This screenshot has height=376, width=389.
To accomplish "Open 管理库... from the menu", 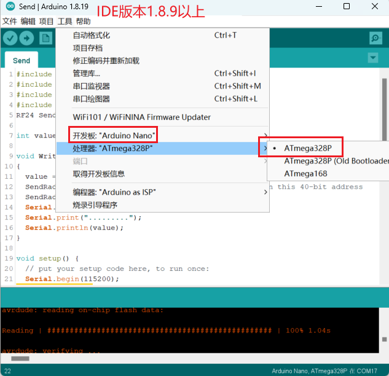I will [162, 73].
